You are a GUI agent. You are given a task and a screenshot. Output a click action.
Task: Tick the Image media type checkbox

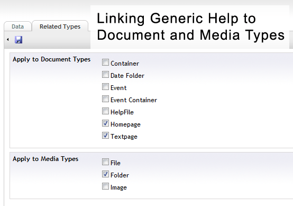[105, 186]
